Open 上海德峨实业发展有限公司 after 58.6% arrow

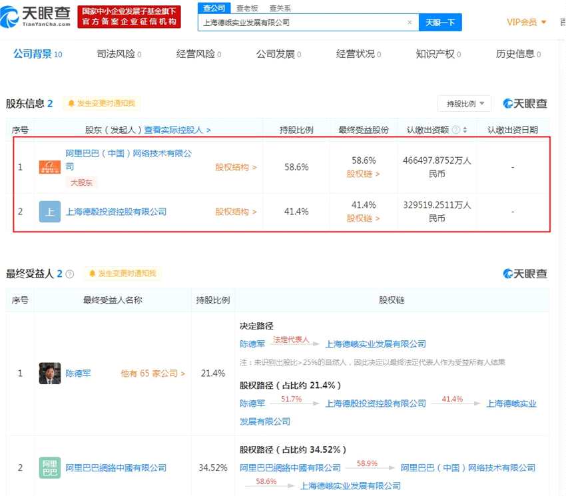350,486
